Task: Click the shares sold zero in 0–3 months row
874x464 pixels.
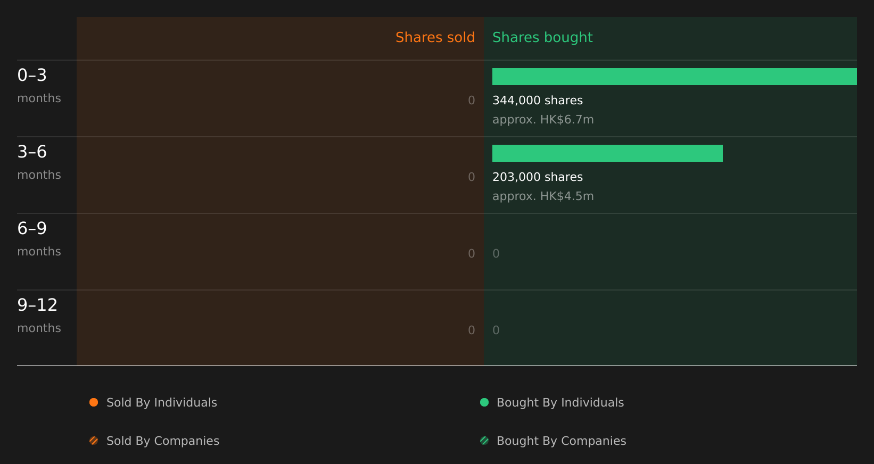Action: [x=472, y=100]
